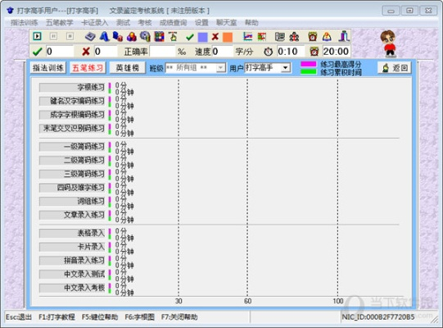Image resolution: width=443 pixels, height=328 pixels.
Task: Click the exit door icon in toolbar
Action: point(344,36)
